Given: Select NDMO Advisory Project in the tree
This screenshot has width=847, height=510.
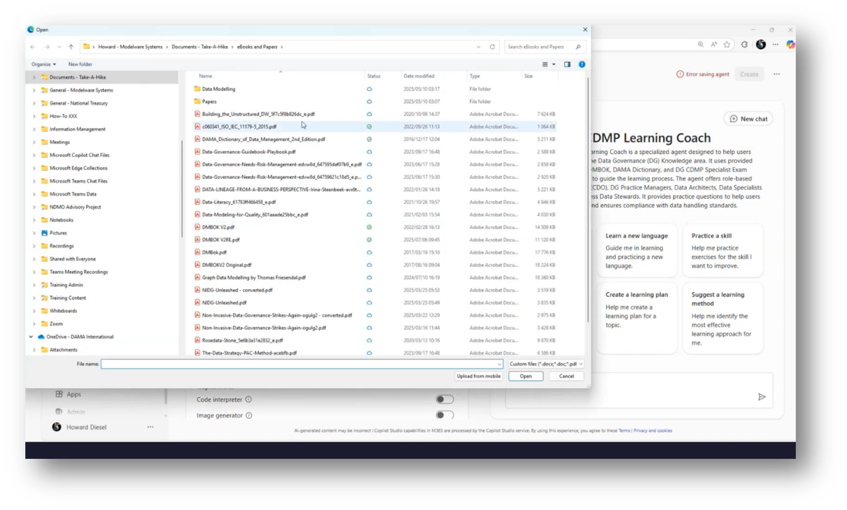Looking at the screenshot, I should tap(75, 207).
